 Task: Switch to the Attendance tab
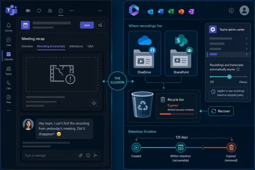[x=76, y=46]
